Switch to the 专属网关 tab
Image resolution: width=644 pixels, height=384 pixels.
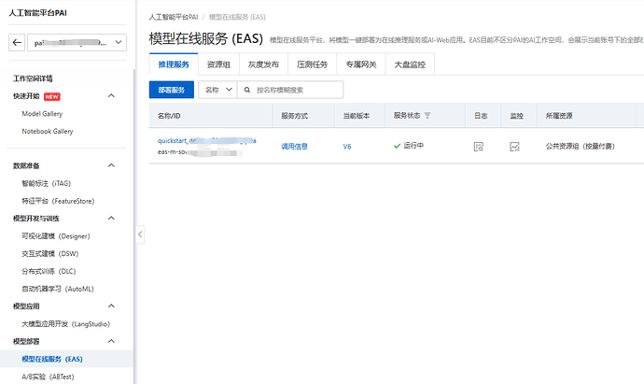point(361,64)
